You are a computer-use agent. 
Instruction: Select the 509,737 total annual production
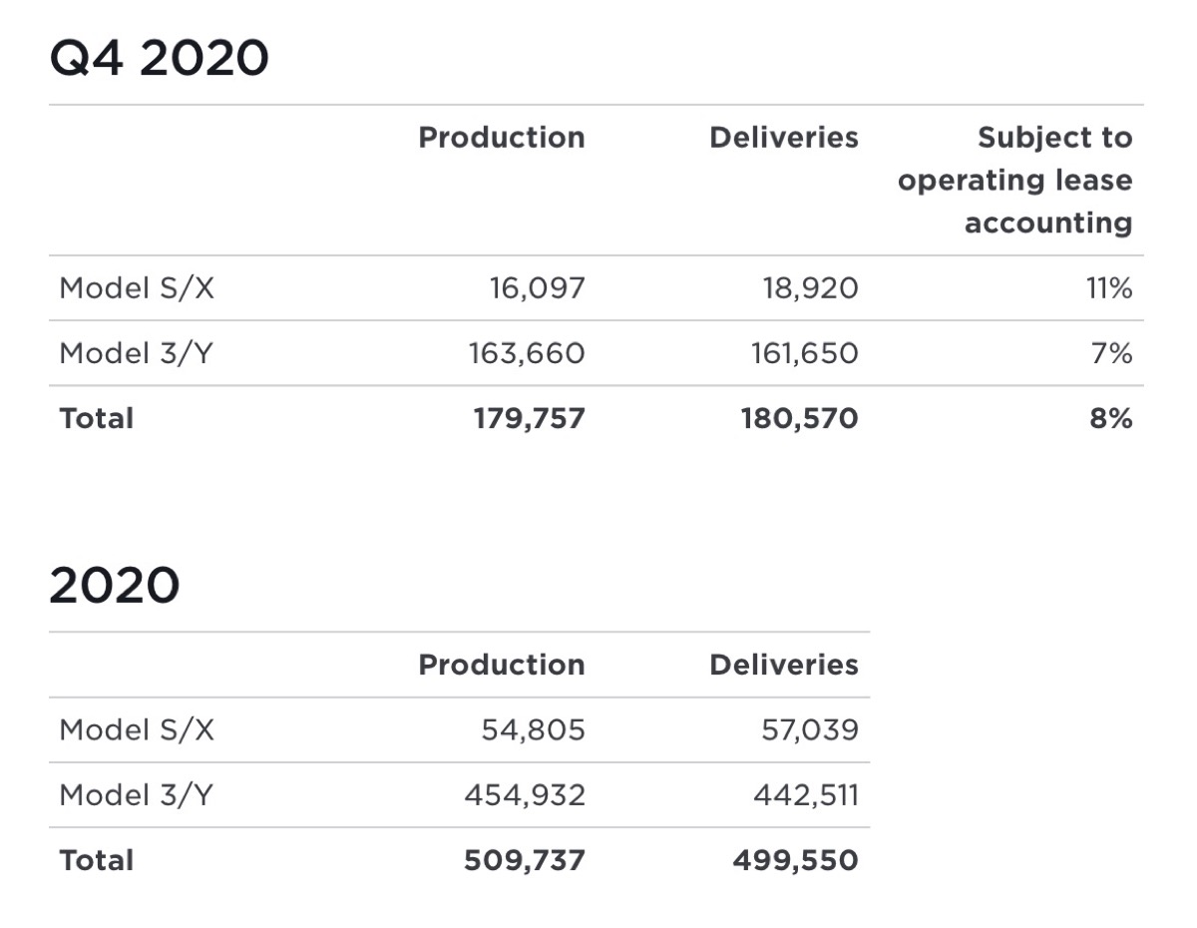coord(525,861)
